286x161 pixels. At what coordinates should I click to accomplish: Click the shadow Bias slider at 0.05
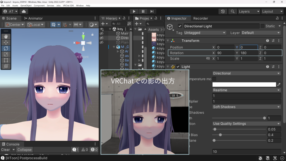pos(239,129)
